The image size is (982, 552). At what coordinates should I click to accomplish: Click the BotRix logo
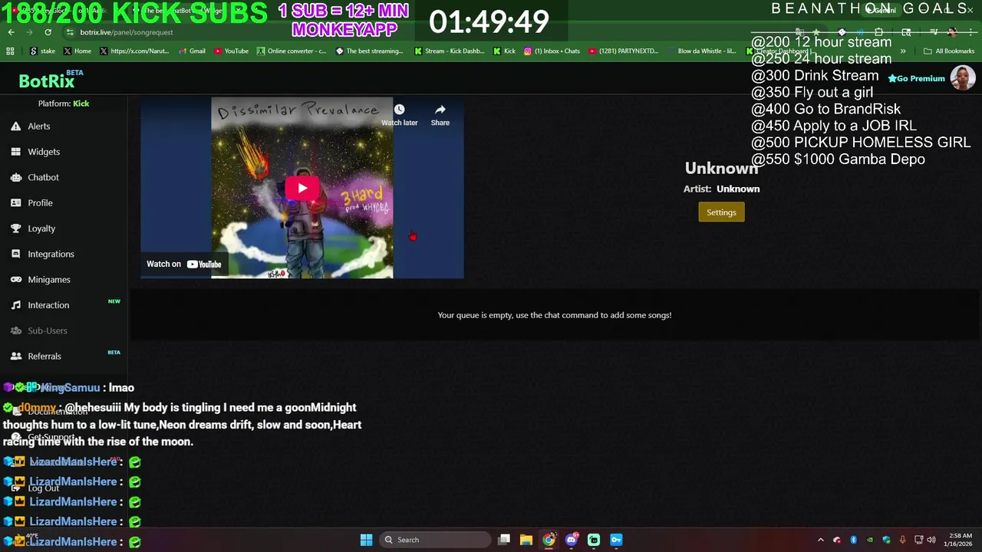click(x=46, y=81)
